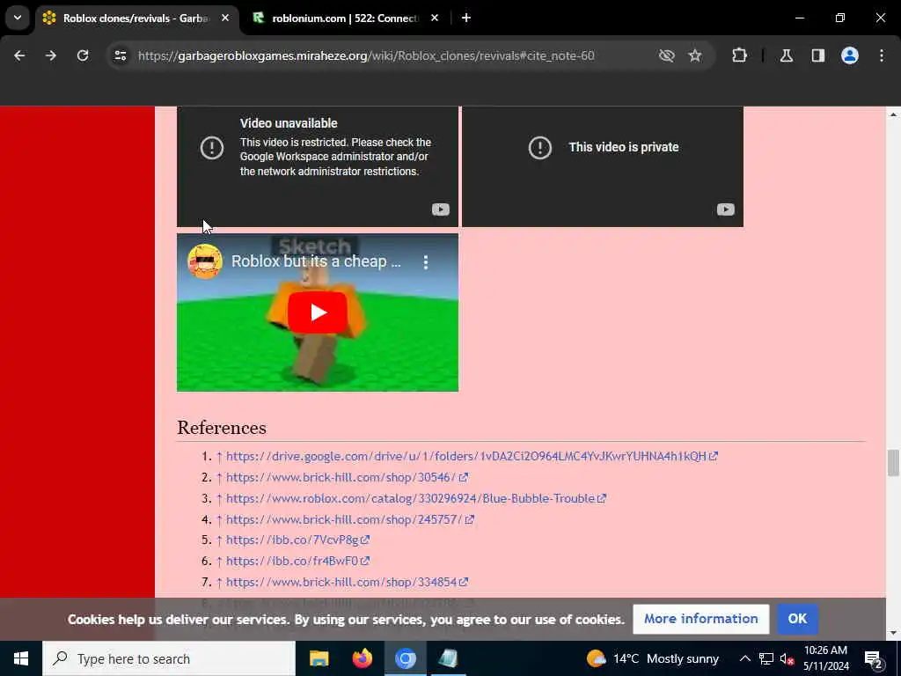Click the video's channel avatar
This screenshot has height=676, width=901.
[205, 261]
